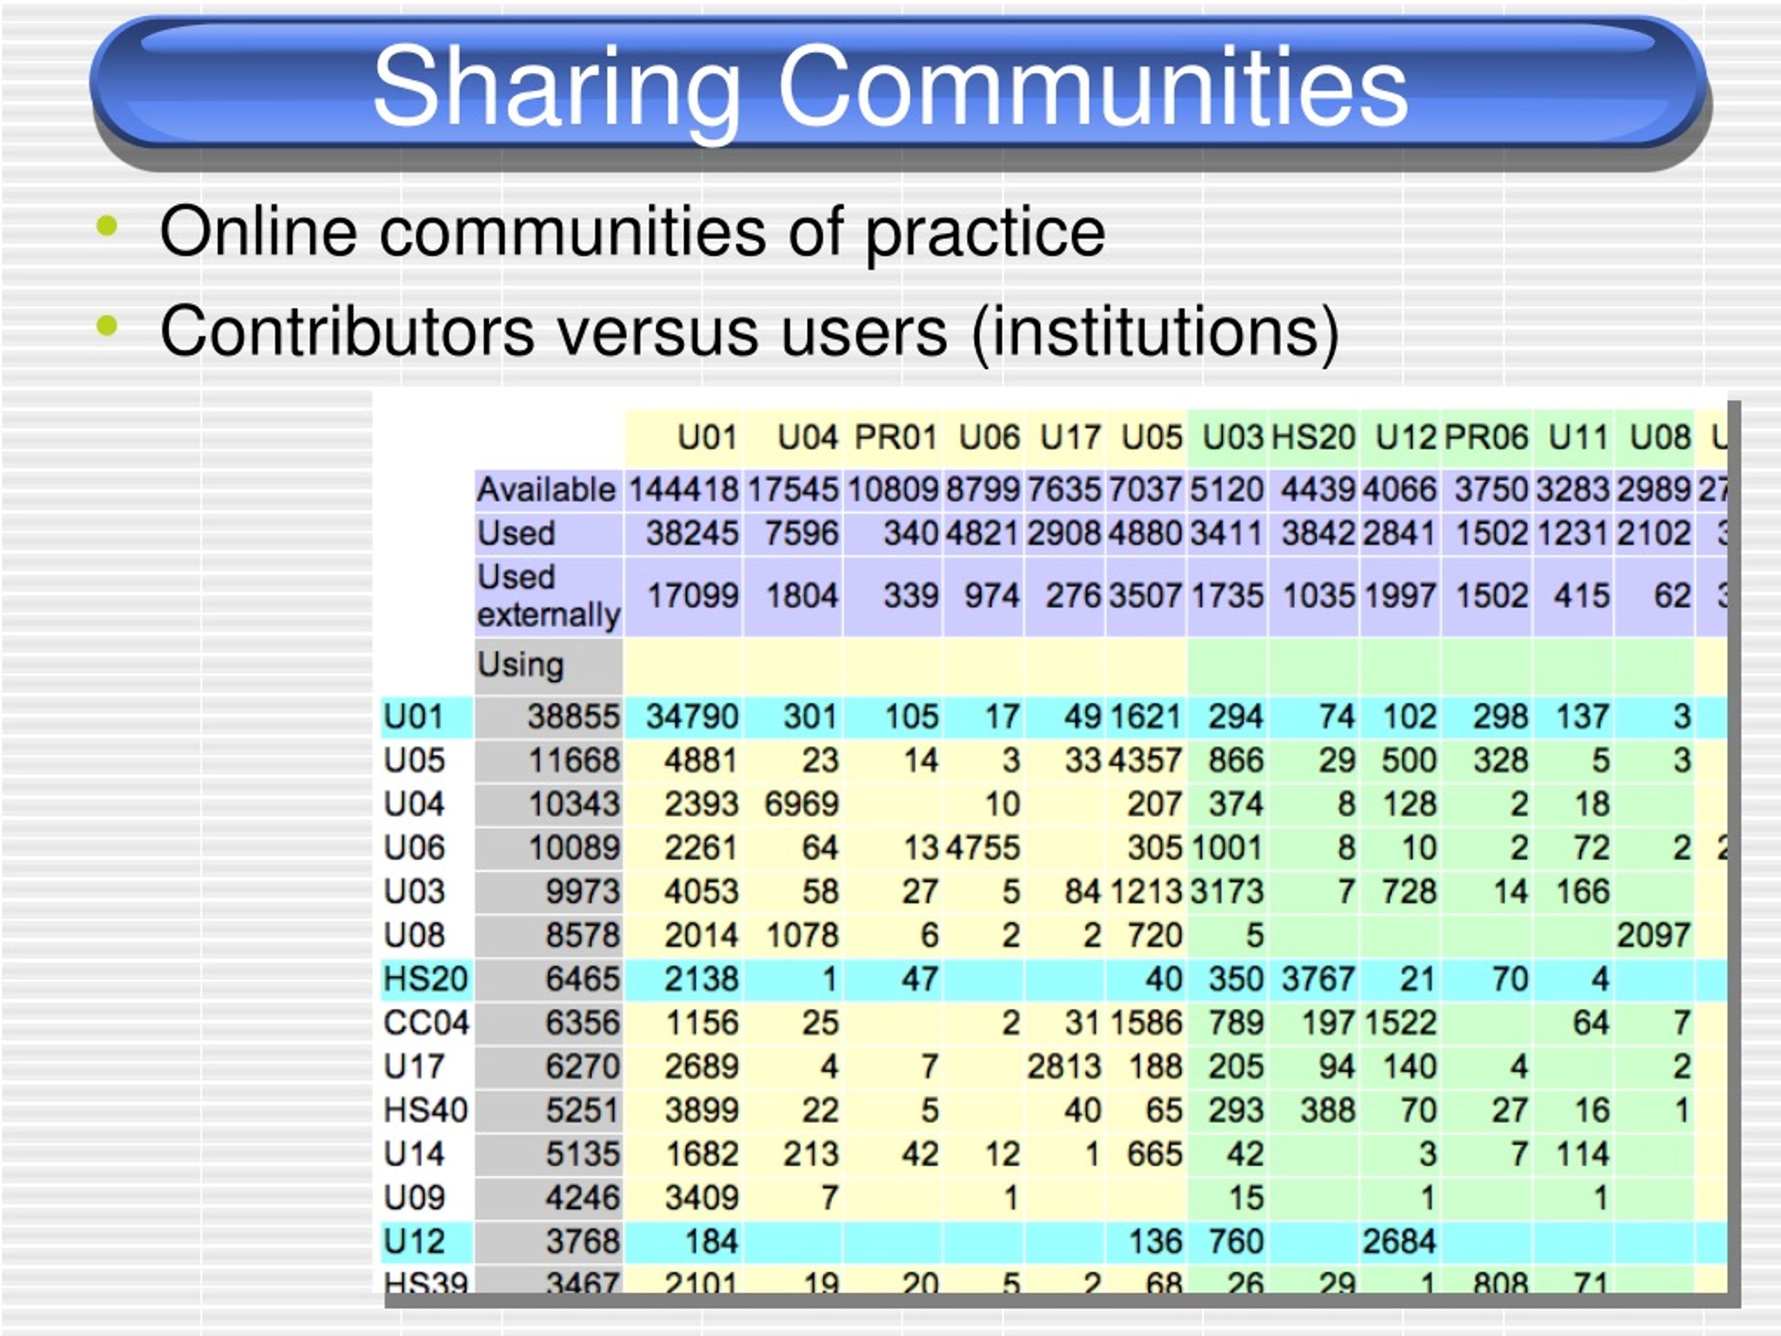
Task: Click the highlighted HS20 row label
Action: (425, 979)
